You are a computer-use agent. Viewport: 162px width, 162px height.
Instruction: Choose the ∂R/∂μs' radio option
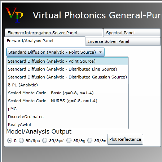(x=45, y=140)
